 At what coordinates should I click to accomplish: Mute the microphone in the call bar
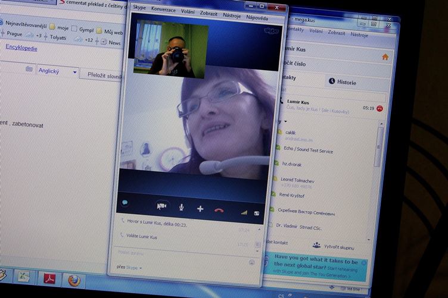[181, 208]
